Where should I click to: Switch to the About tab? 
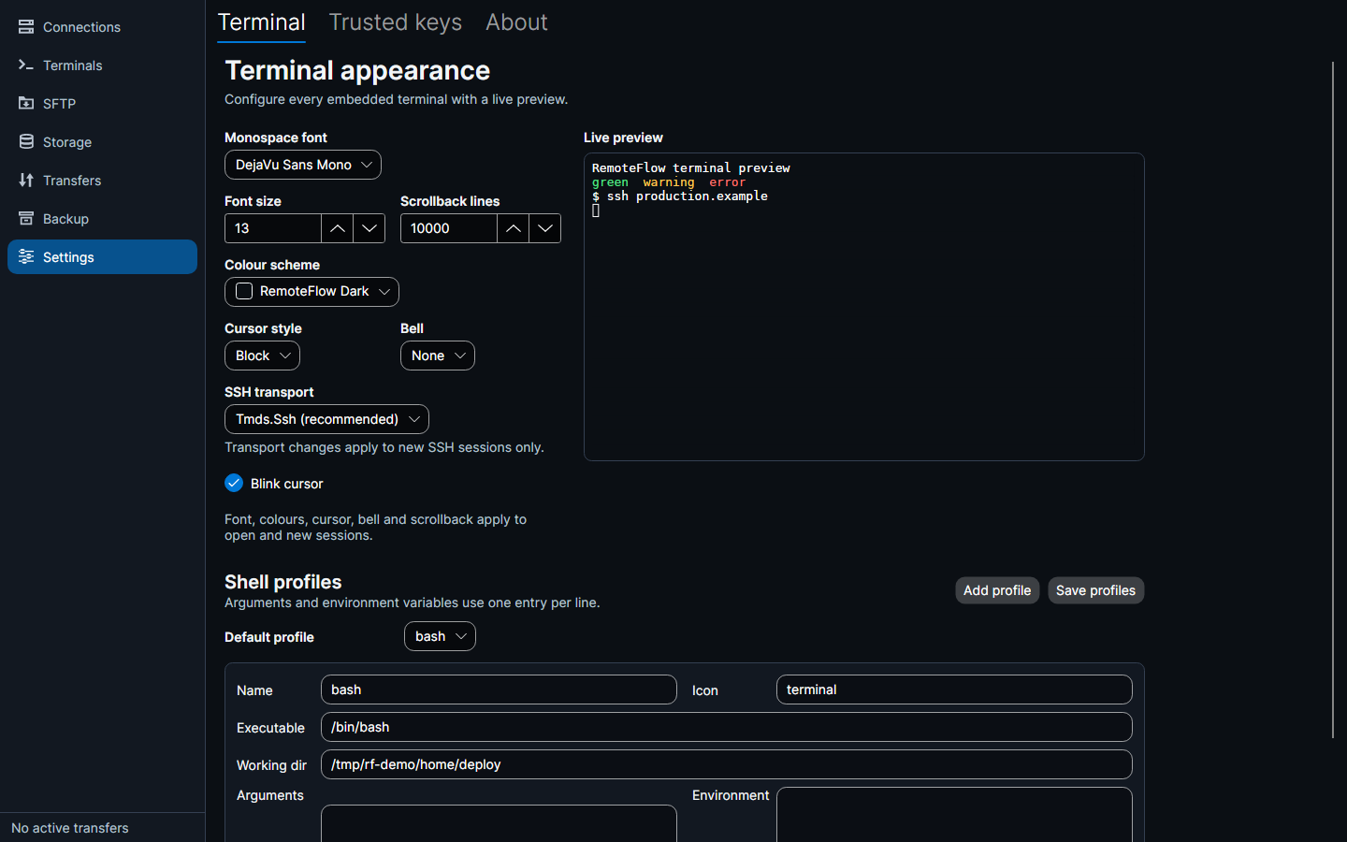click(516, 22)
